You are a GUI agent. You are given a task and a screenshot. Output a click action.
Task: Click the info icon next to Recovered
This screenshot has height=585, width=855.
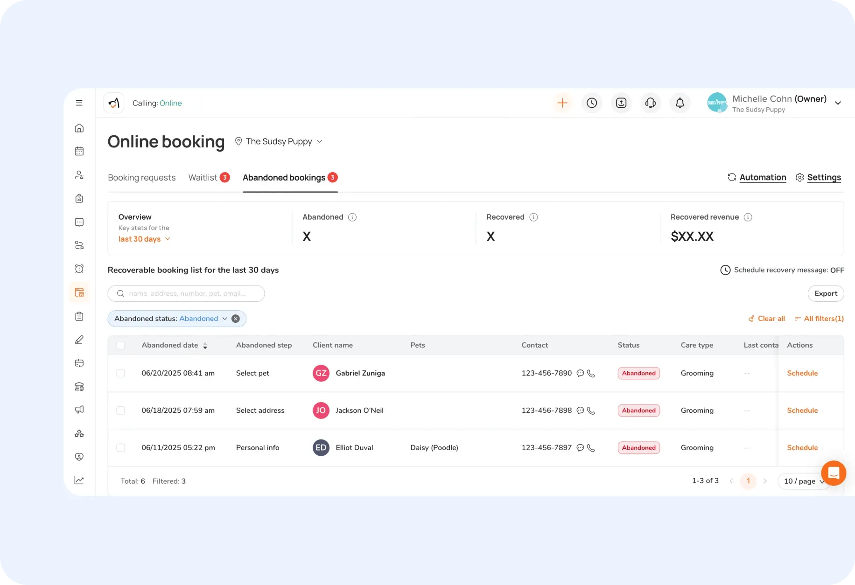coord(533,217)
